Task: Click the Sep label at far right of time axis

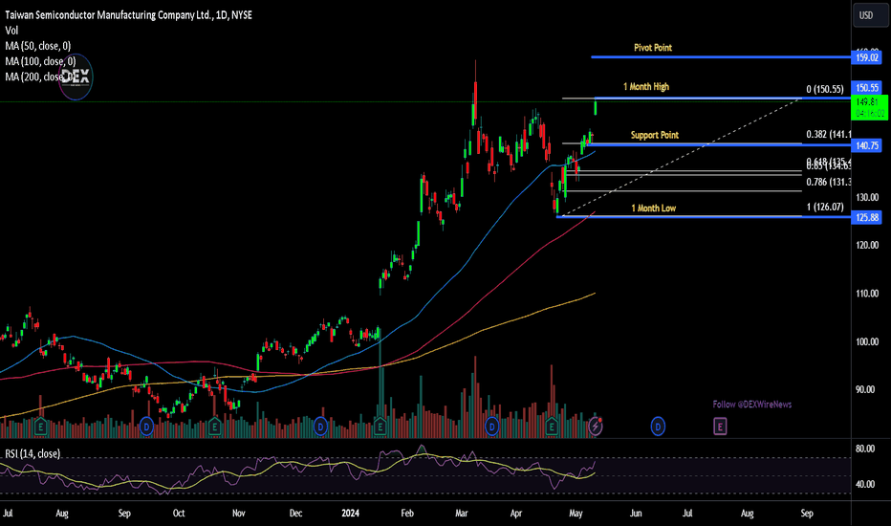Action: (x=807, y=513)
